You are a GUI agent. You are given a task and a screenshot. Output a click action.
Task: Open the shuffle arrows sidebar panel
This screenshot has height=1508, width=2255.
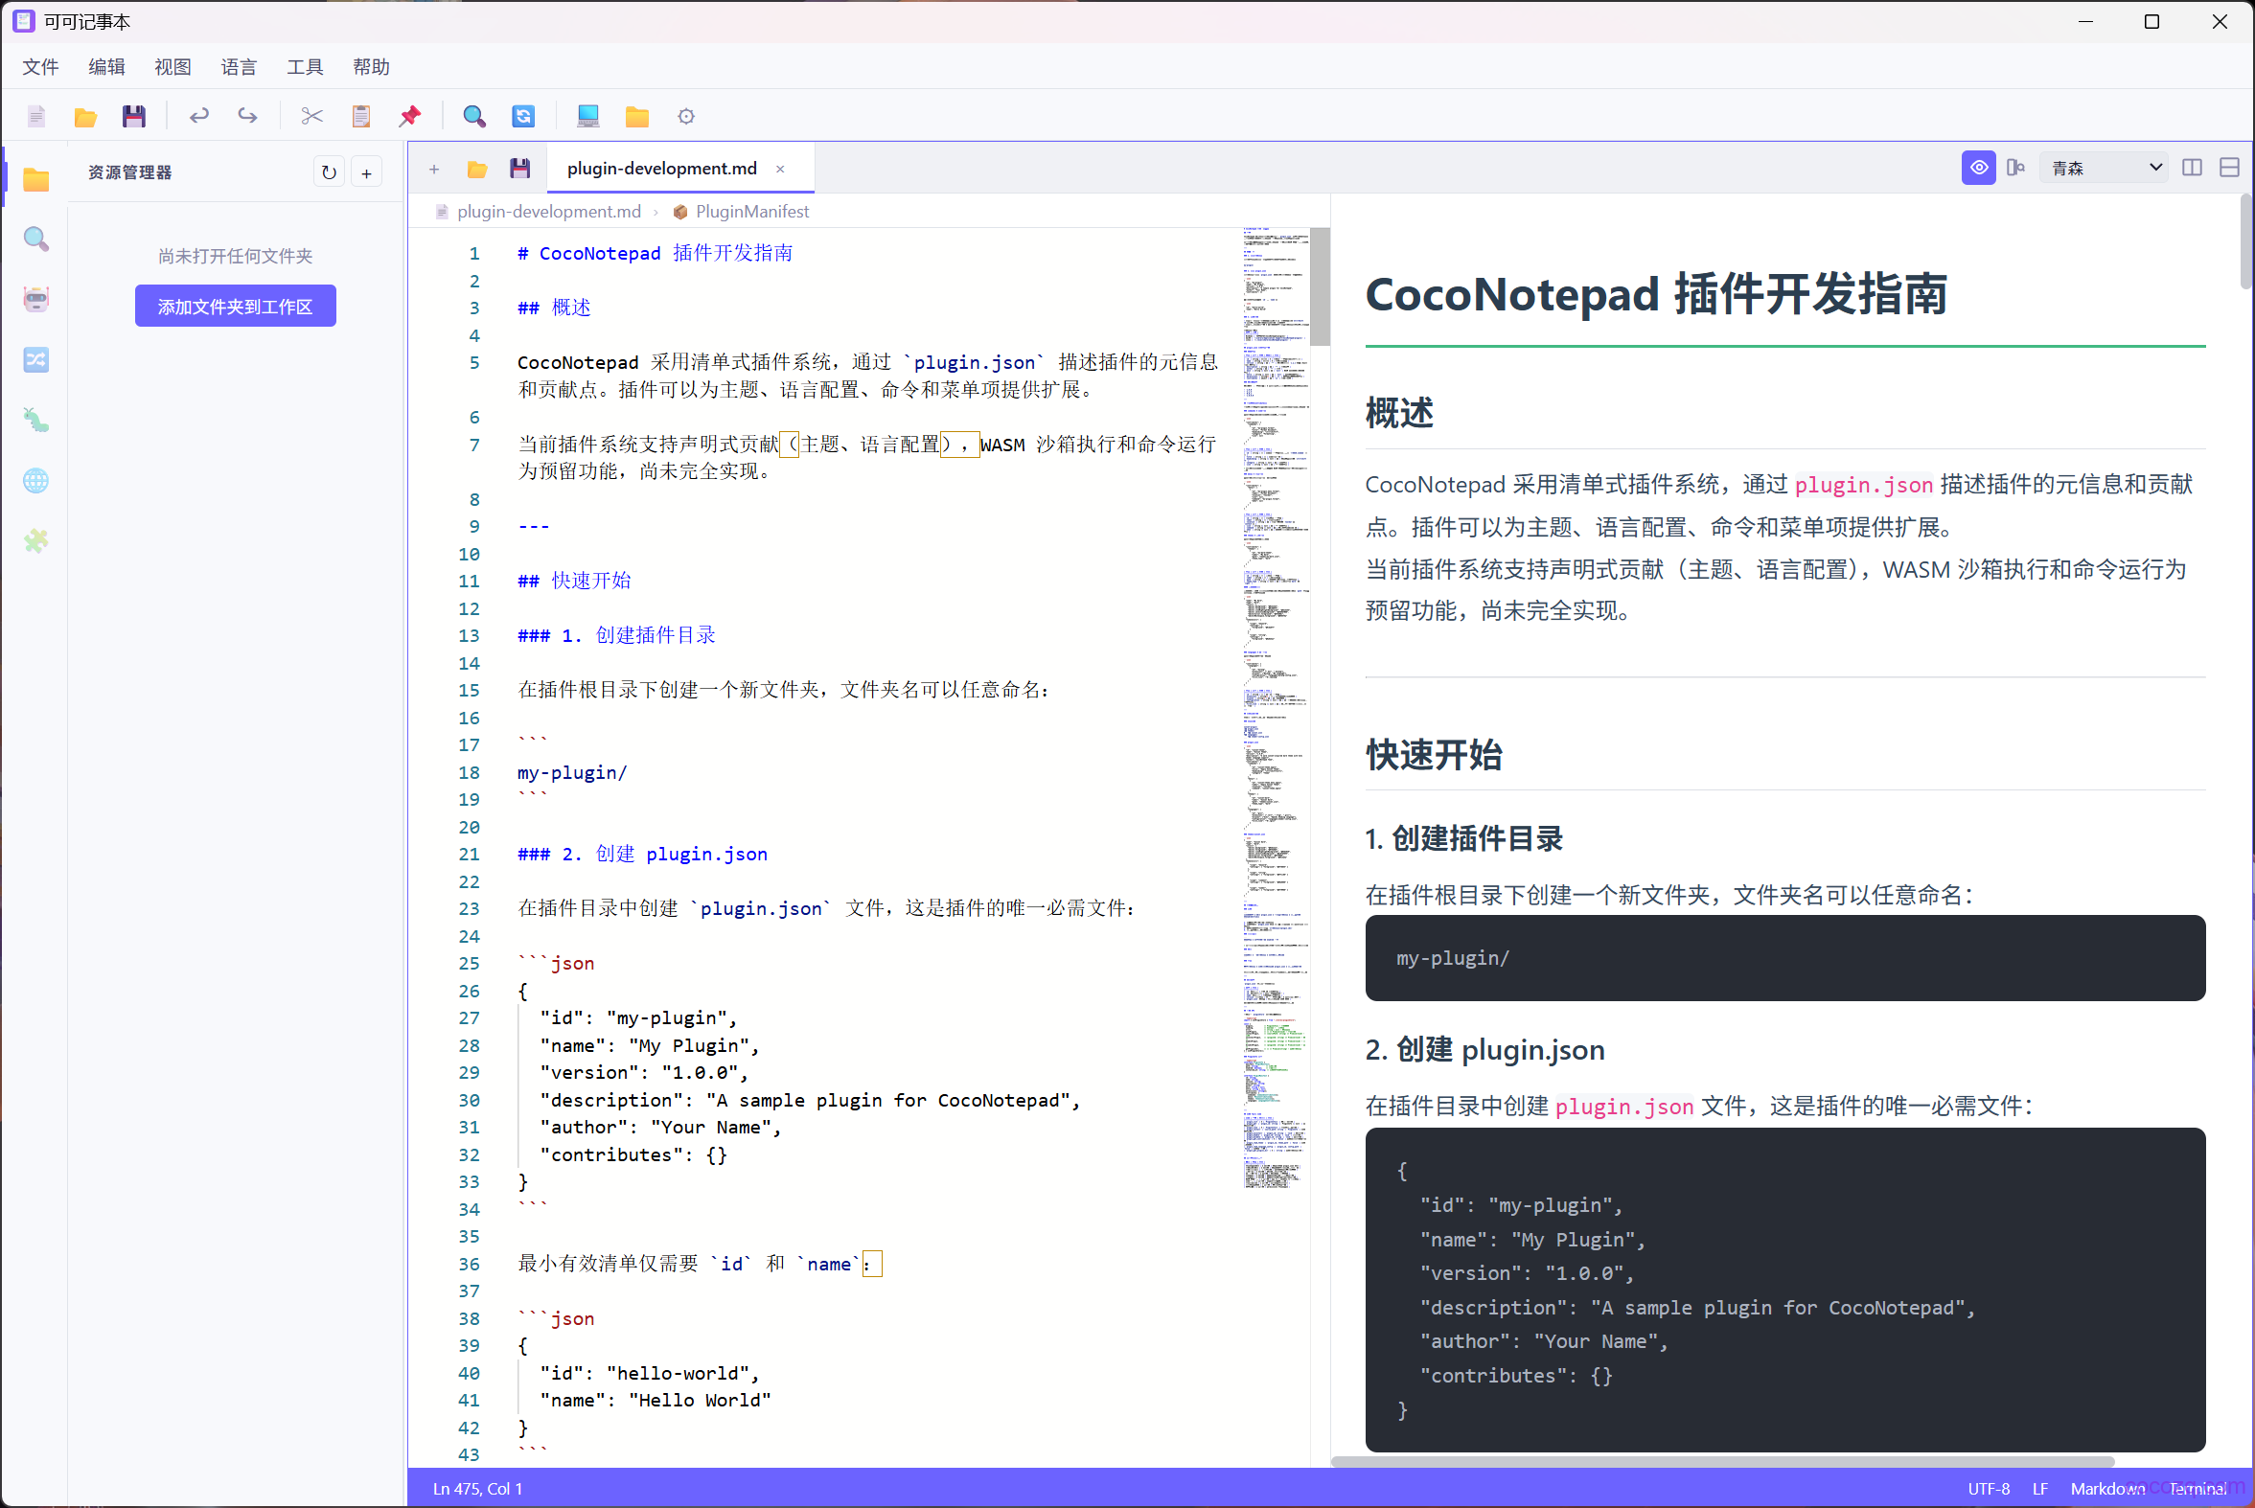[x=36, y=359]
